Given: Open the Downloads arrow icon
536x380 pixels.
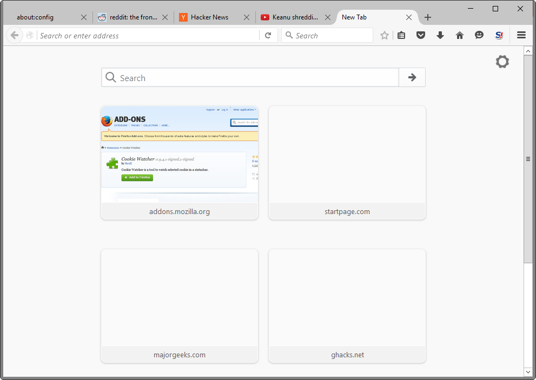Looking at the screenshot, I should 440,35.
